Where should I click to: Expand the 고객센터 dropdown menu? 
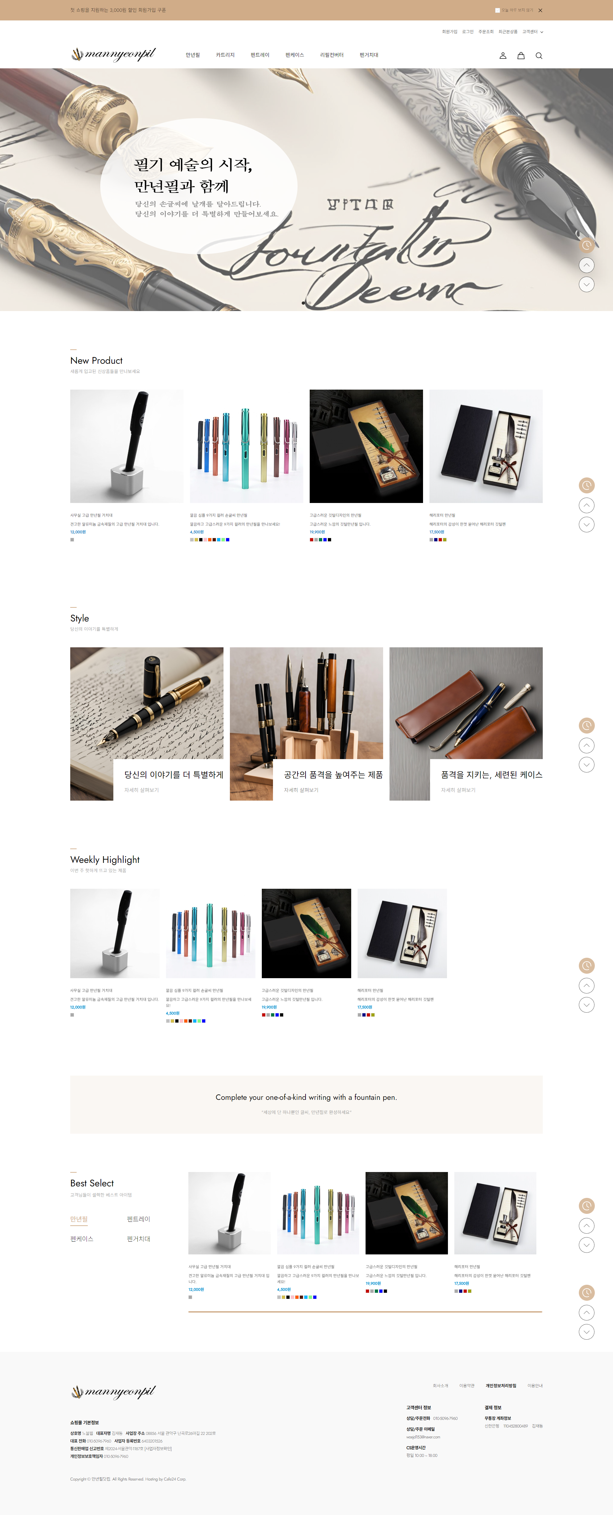coord(533,32)
